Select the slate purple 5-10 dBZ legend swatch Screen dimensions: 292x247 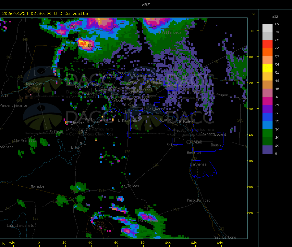click(267, 150)
